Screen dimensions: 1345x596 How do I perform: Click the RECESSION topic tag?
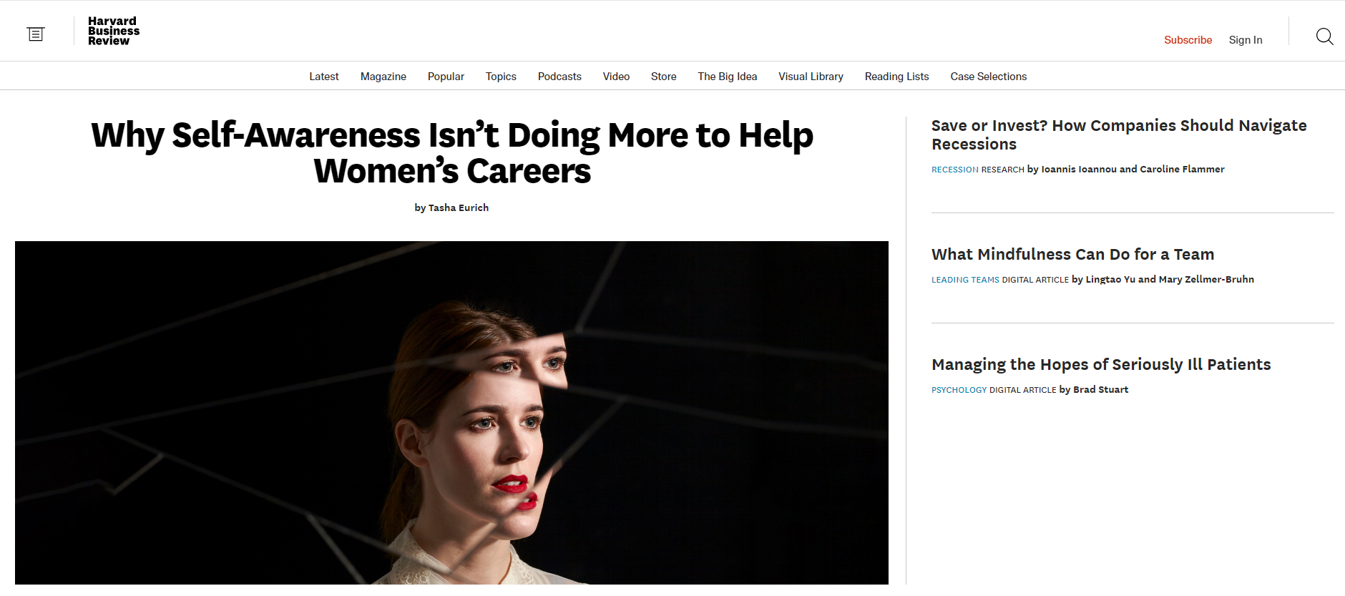[954, 170]
